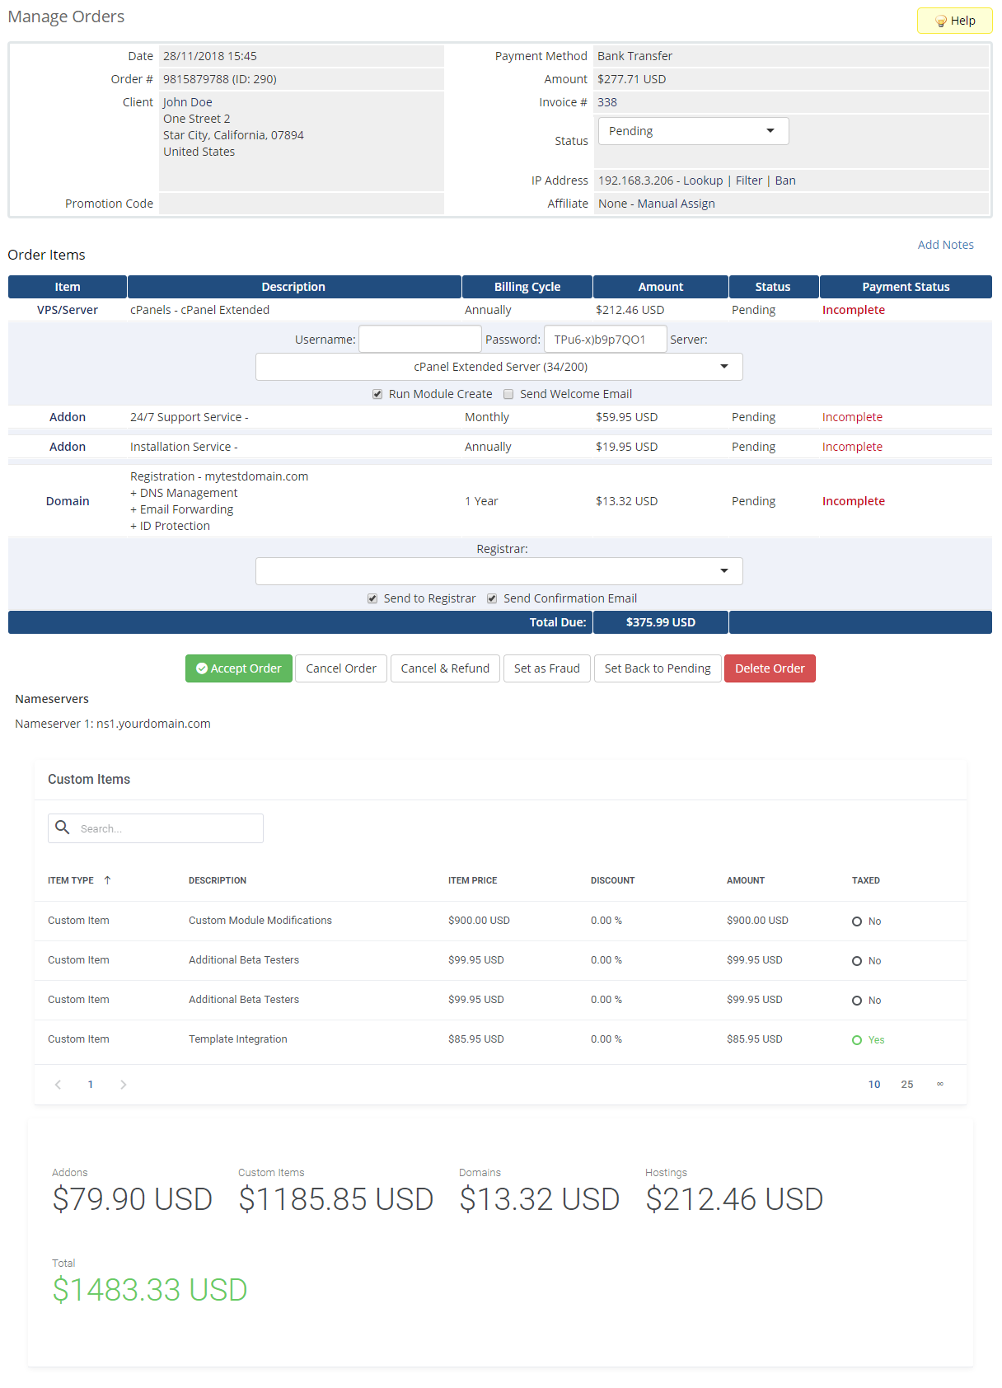Click the Password input field
The width and height of the screenshot is (1002, 1388).
point(606,339)
